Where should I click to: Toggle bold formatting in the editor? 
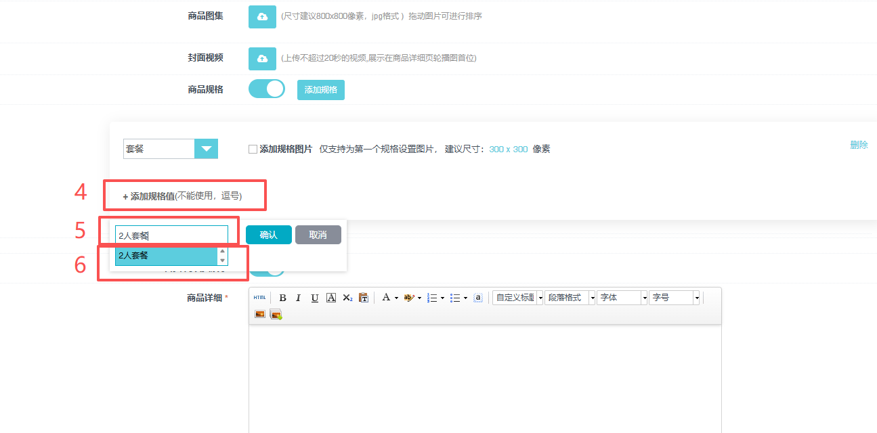[x=282, y=298]
